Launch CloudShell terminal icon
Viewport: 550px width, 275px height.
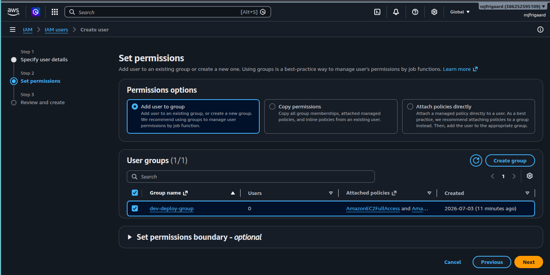377,12
